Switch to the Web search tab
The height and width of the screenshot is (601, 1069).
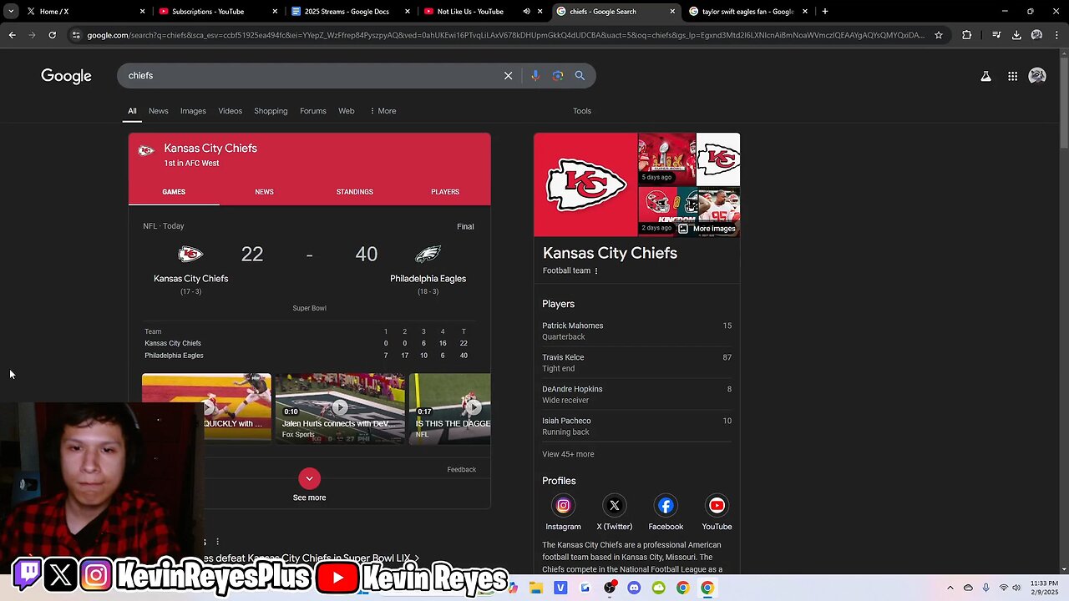[347, 111]
